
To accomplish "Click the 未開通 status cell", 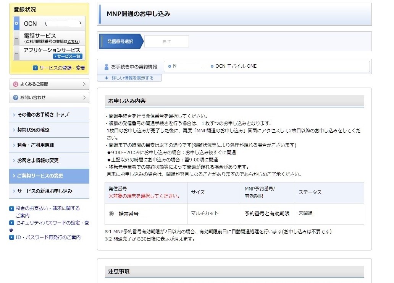I will coord(329,214).
